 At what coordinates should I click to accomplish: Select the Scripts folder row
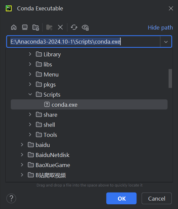[x=89, y=95]
